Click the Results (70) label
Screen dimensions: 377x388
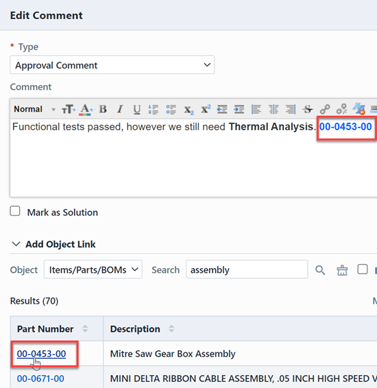click(x=34, y=301)
